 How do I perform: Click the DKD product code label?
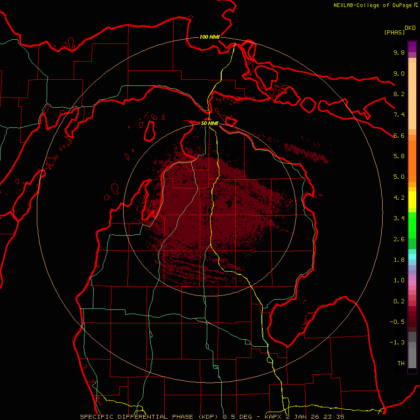(x=410, y=28)
